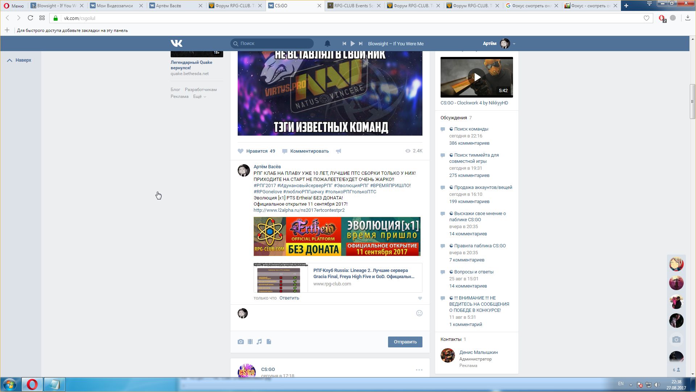The image size is (696, 392).
Task: Open the Windows Start button
Action: click(10, 384)
